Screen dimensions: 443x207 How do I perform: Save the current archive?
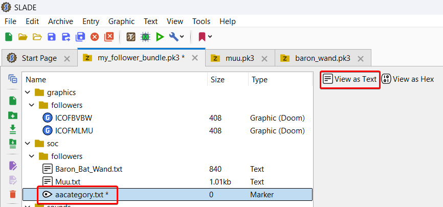52,37
